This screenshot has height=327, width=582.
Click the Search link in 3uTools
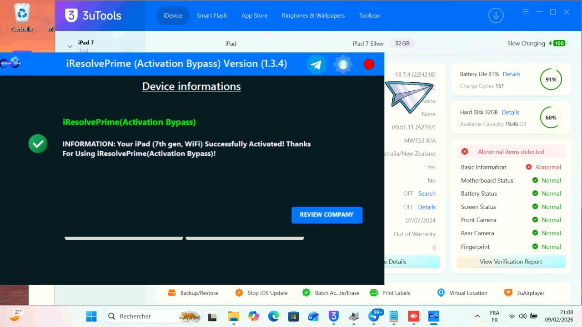click(x=427, y=193)
